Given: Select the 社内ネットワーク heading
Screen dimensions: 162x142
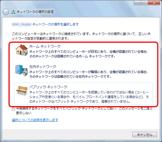Looking at the screenshot, I should pos(43,66).
